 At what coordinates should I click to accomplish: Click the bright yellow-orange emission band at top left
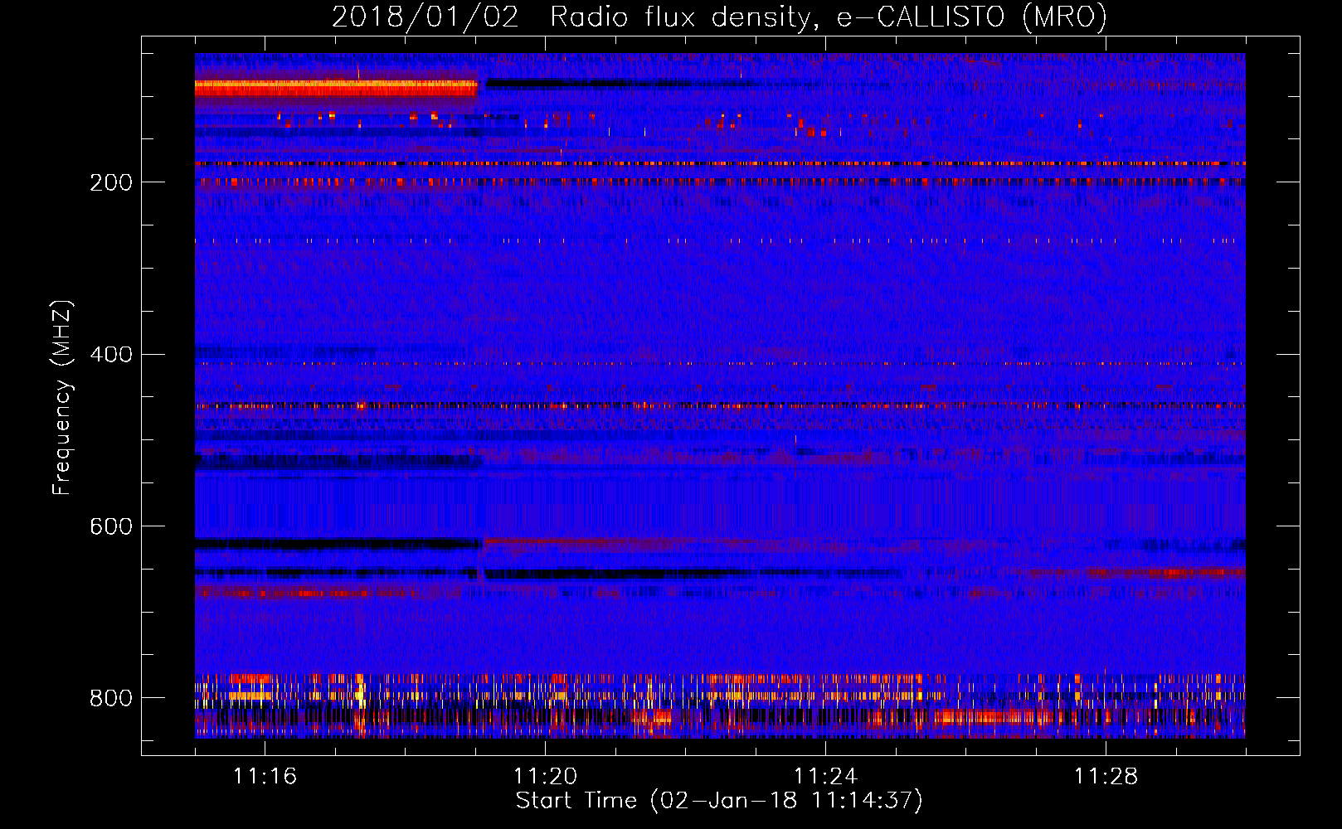tap(336, 86)
